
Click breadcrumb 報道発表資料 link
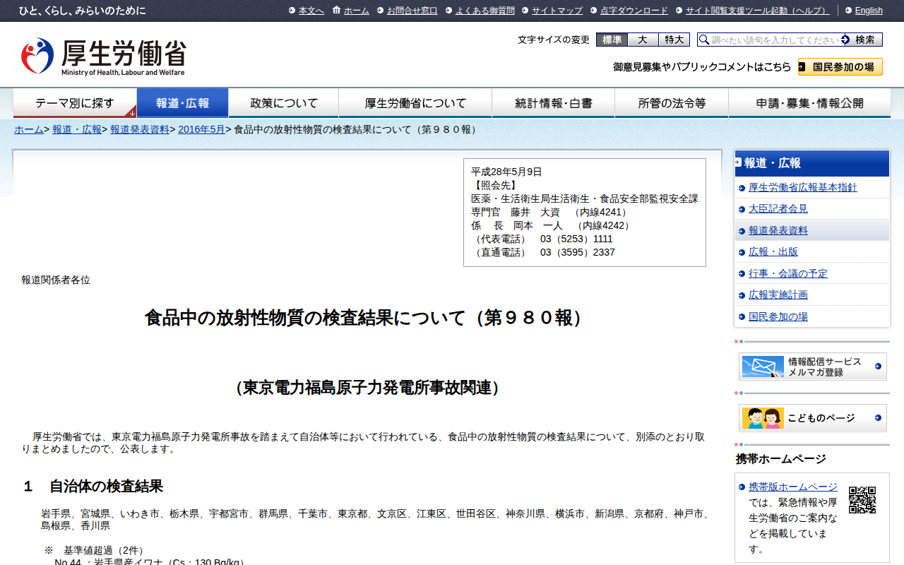coord(140,129)
